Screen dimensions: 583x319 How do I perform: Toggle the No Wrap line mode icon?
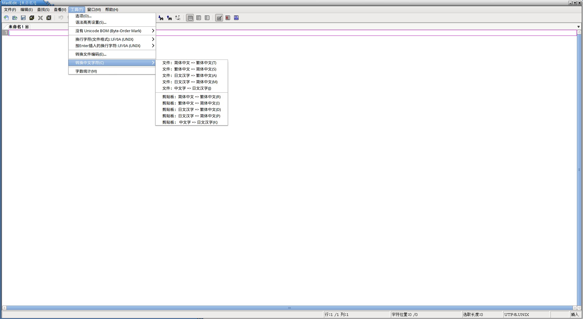[x=190, y=18]
